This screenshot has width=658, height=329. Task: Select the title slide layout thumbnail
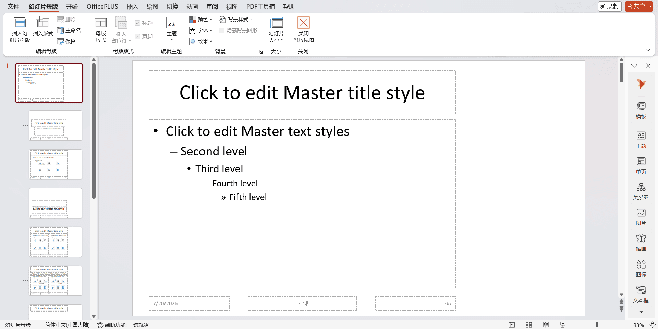[x=56, y=126]
